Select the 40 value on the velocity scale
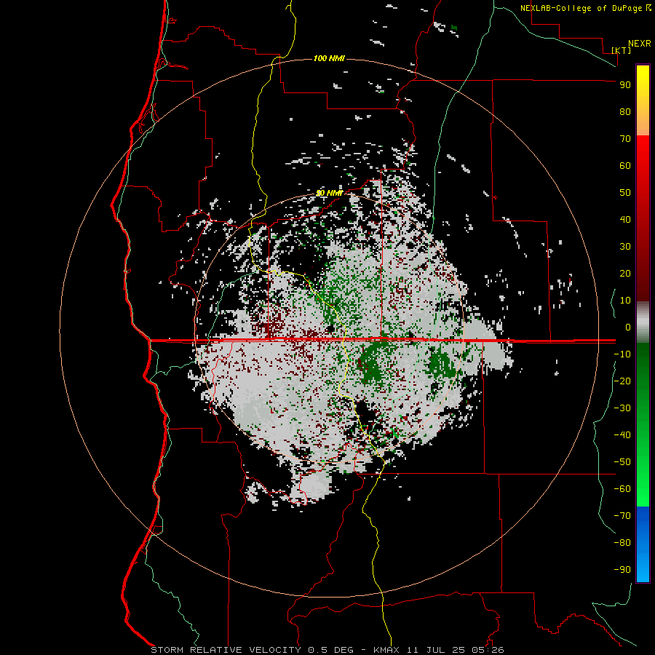 point(625,220)
